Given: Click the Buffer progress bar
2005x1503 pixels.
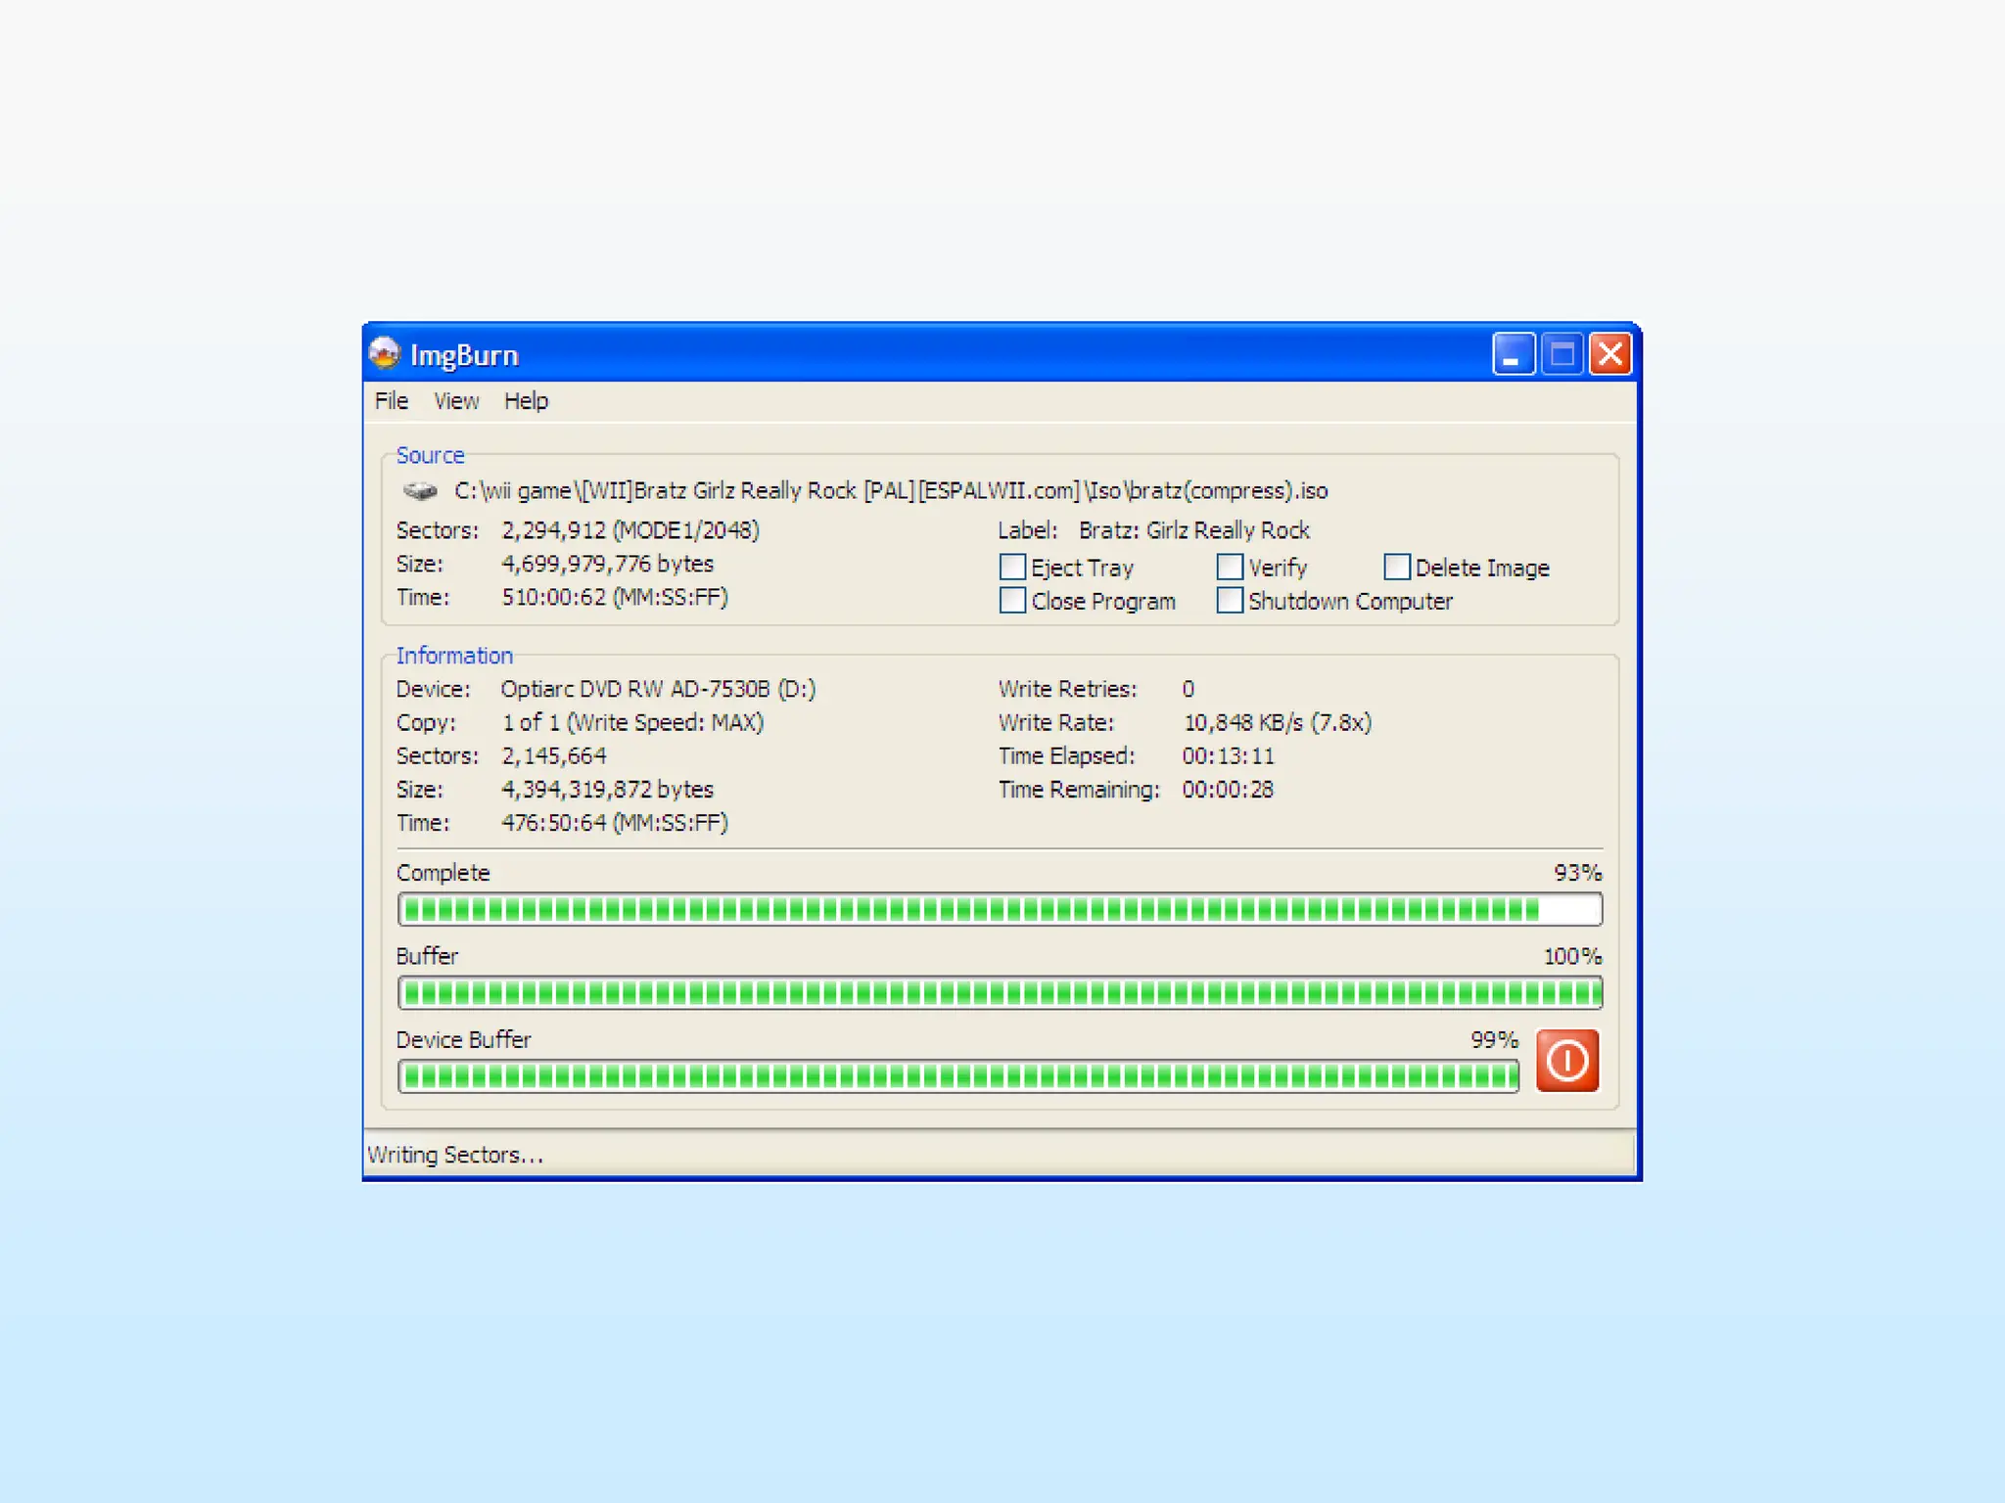Looking at the screenshot, I should point(1000,993).
